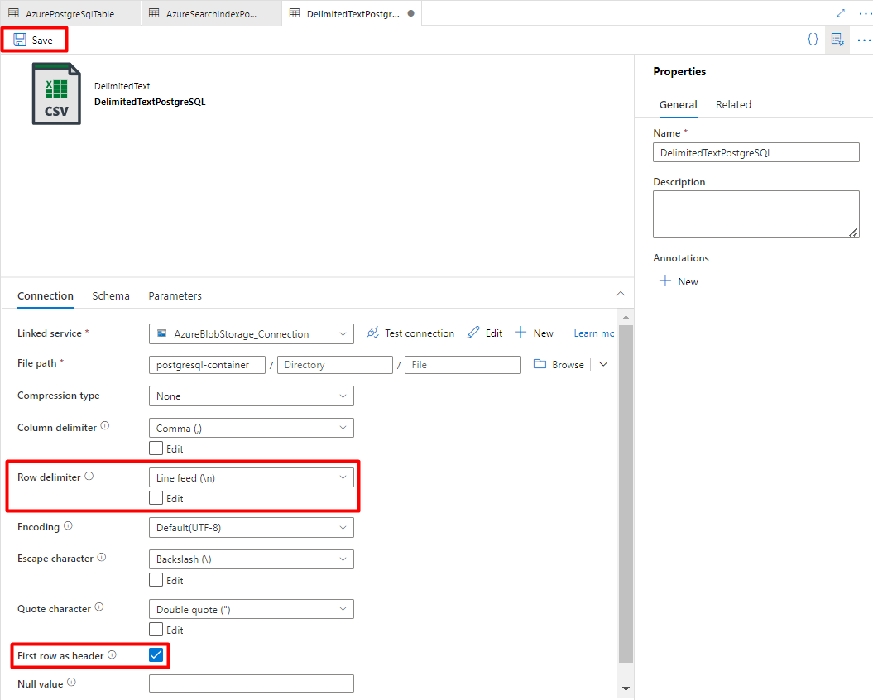
Task: Click the vertical scrollbar thumb
Action: coord(626,494)
